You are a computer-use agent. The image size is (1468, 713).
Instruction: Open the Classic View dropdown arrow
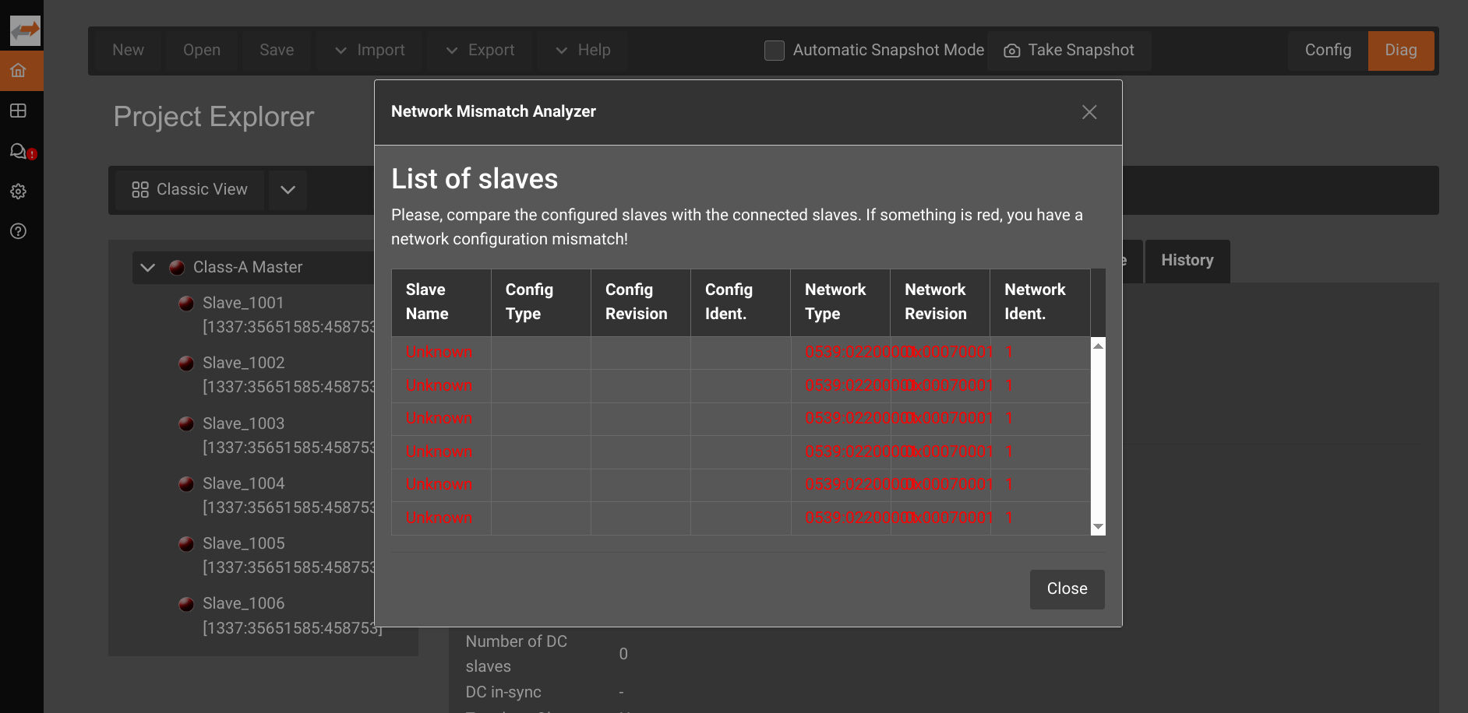[288, 190]
